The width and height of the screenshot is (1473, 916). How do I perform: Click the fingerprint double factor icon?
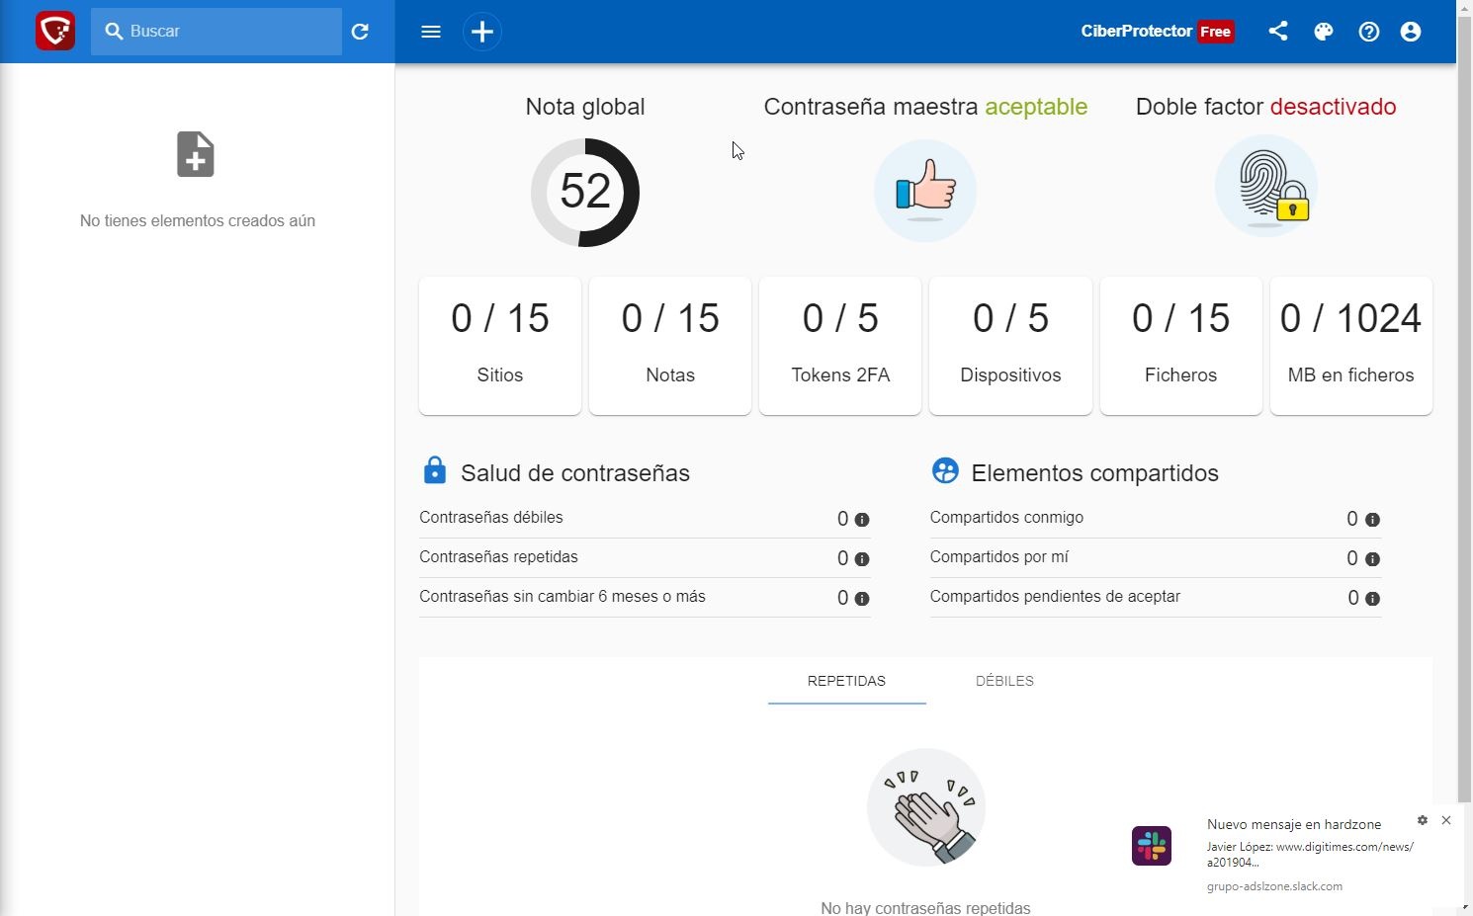coord(1266,187)
